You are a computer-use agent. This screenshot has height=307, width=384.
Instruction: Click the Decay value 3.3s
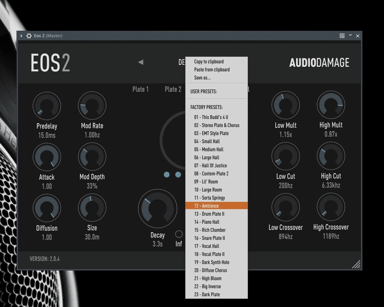pyautogui.click(x=157, y=244)
